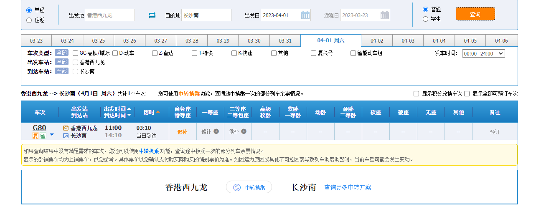Screen dimensions: 536x214
Task: Click the 智 smart train badge
Action: [x=43, y=136]
